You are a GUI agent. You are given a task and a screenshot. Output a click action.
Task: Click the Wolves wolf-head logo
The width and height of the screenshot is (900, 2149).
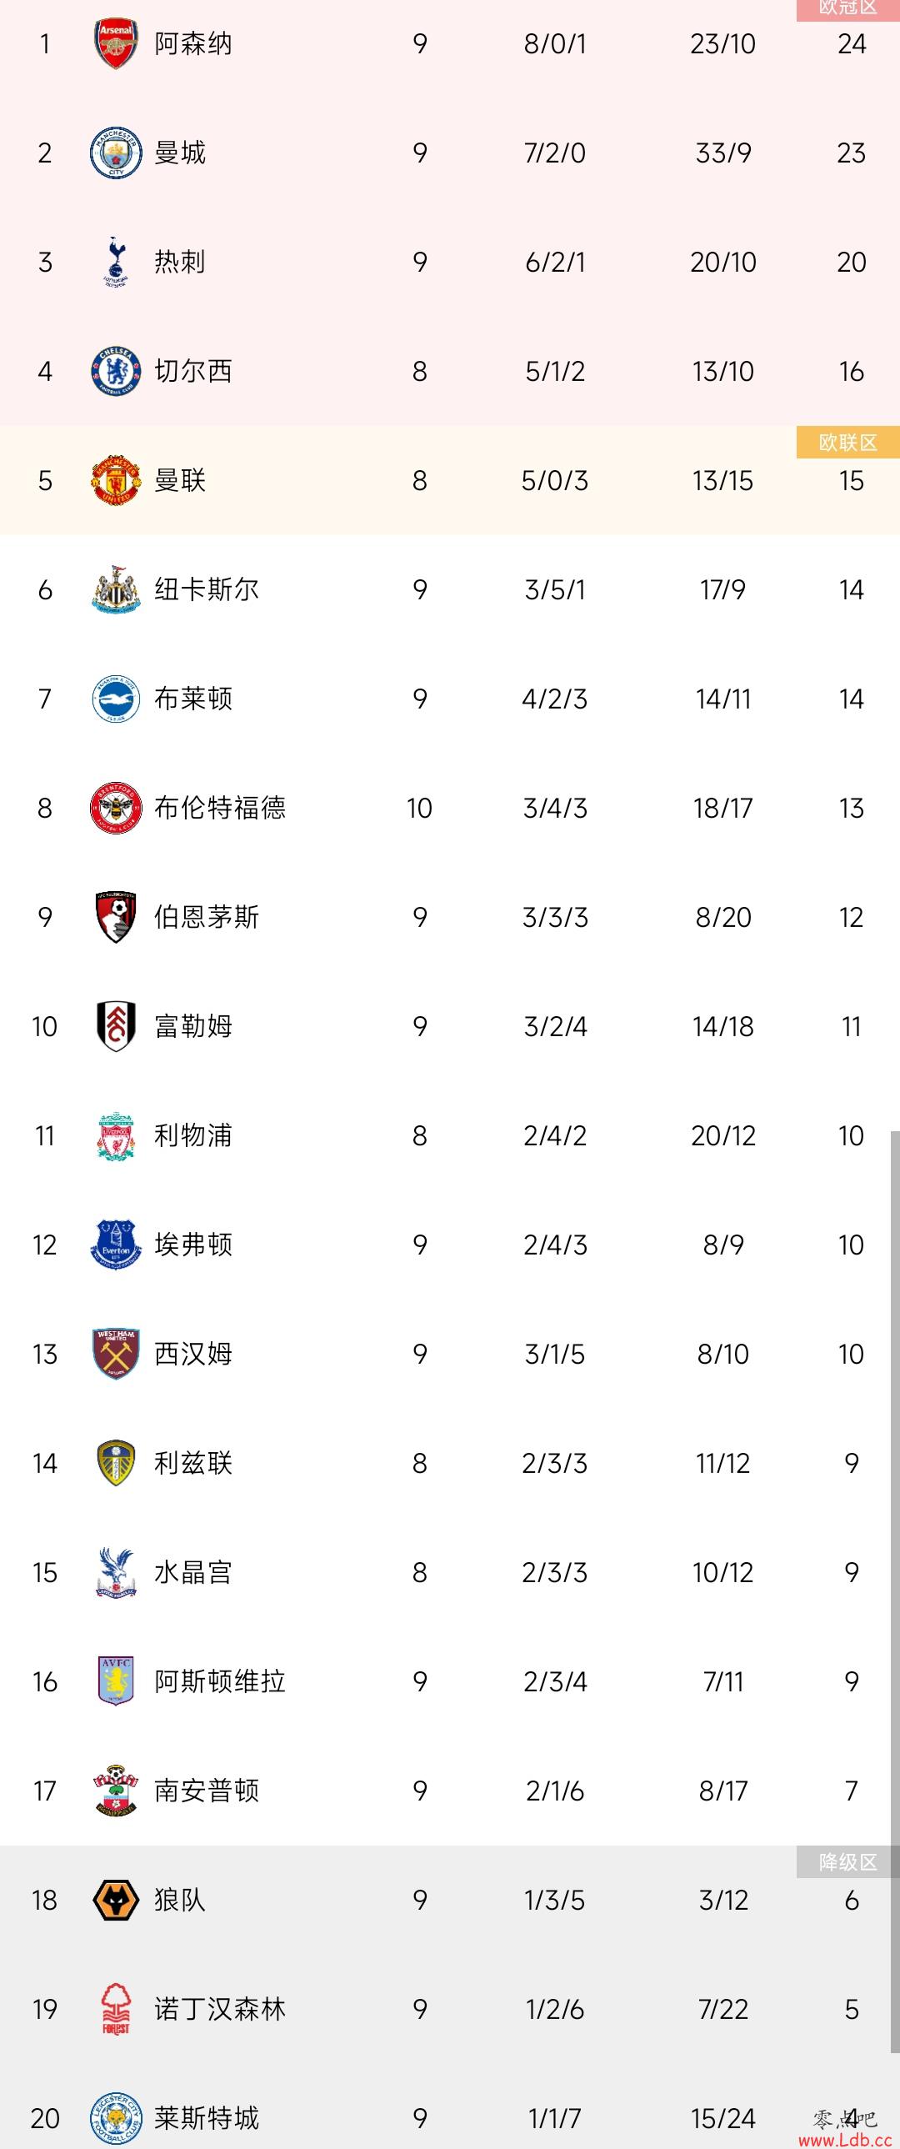coord(115,1901)
